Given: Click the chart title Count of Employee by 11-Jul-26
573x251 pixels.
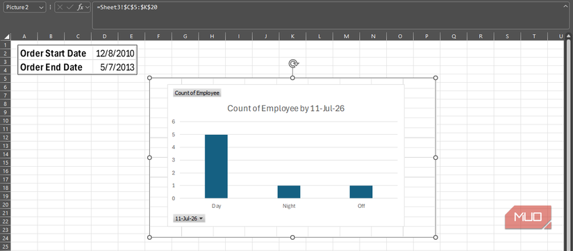Looking at the screenshot, I should tap(285, 108).
